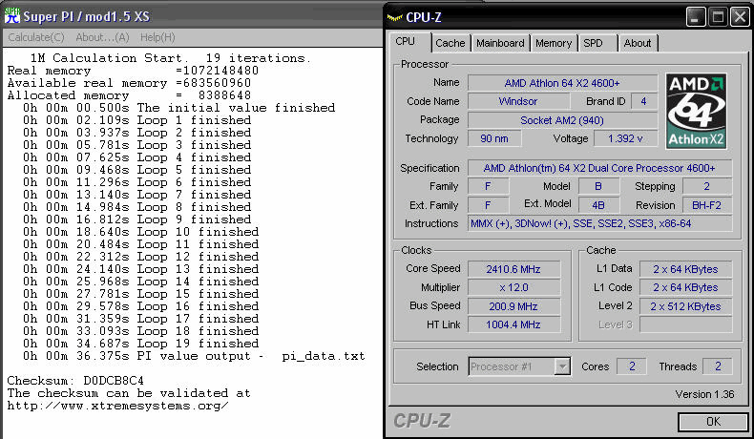
Task: Maximize the CPU-Z window
Action: (718, 17)
